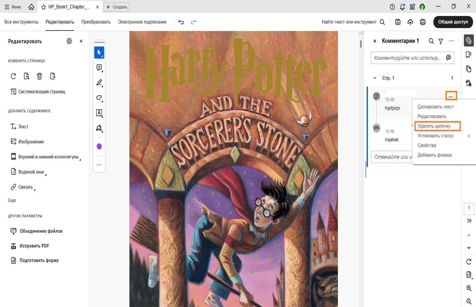
Task: Click the Создать new tab button
Action: (x=117, y=7)
